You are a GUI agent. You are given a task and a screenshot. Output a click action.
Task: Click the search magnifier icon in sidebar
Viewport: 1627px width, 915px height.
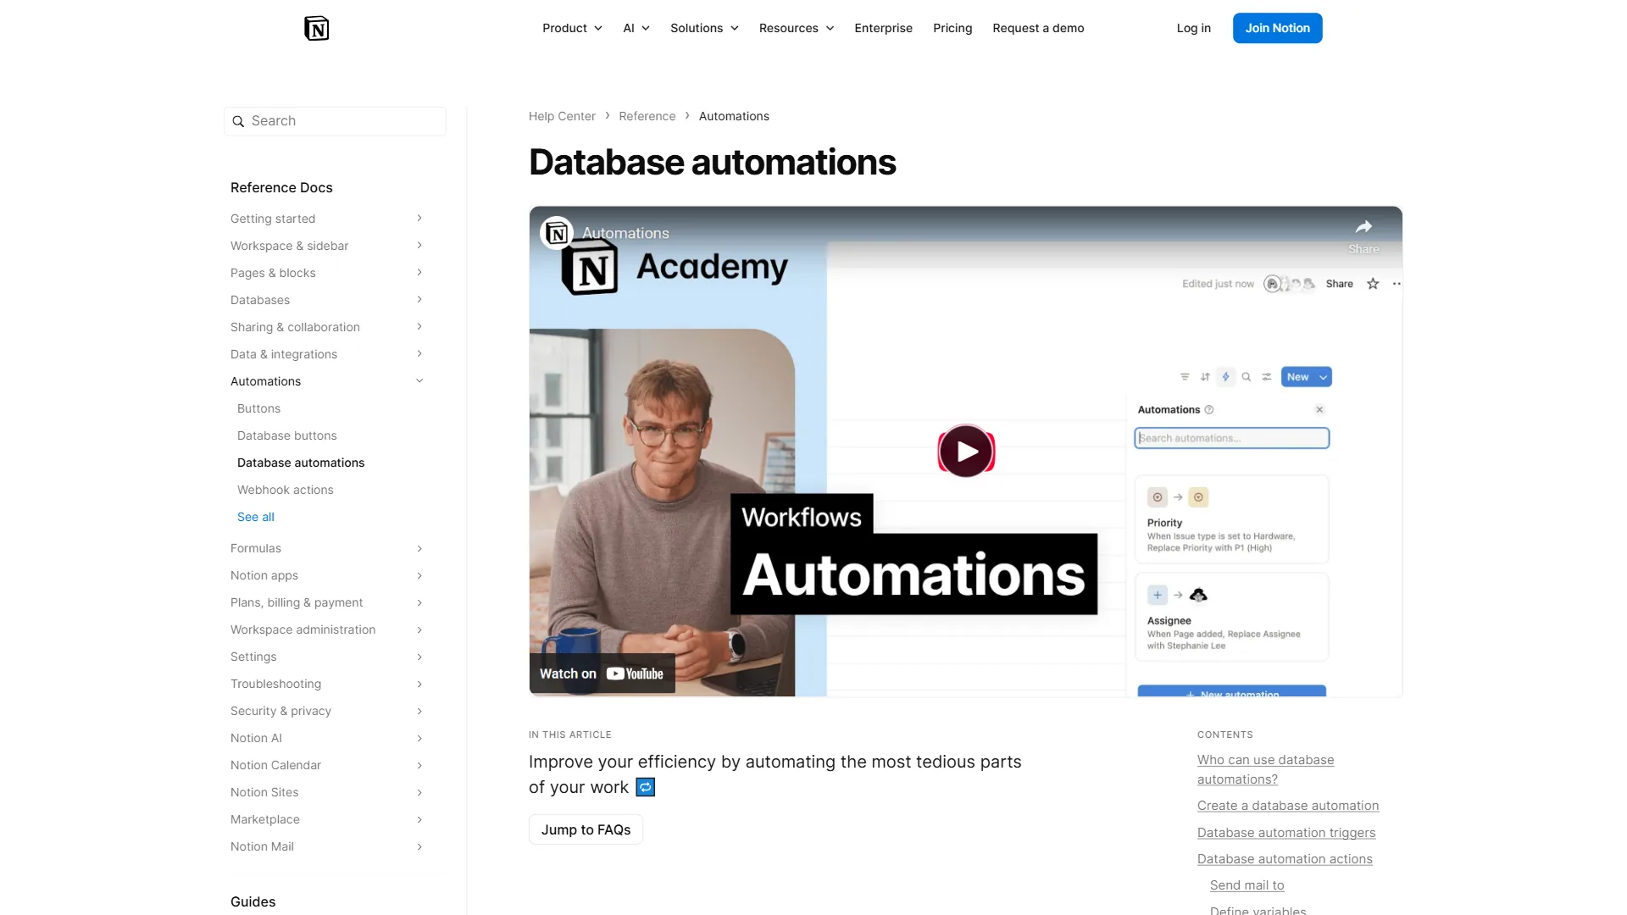click(x=238, y=121)
